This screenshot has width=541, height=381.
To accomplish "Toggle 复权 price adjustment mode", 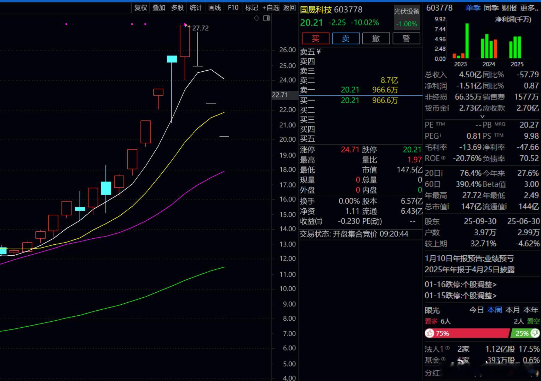I will click(x=140, y=7).
